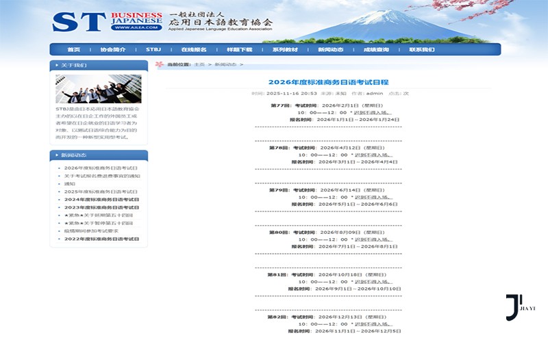Go to 联系我们 in the navigation bar
Viewport: 548px width, 342px height.
click(422, 49)
